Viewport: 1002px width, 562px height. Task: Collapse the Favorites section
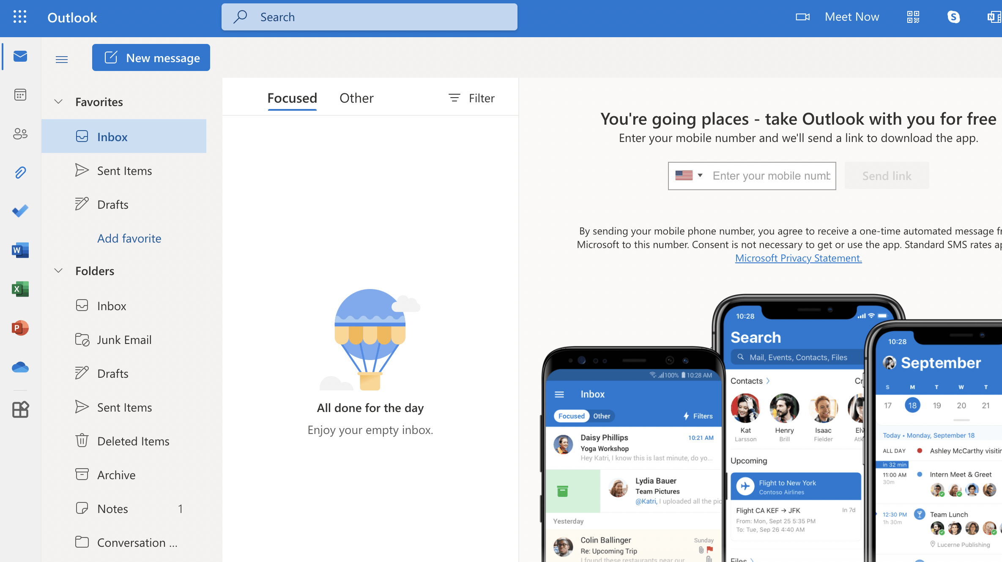pos(58,102)
